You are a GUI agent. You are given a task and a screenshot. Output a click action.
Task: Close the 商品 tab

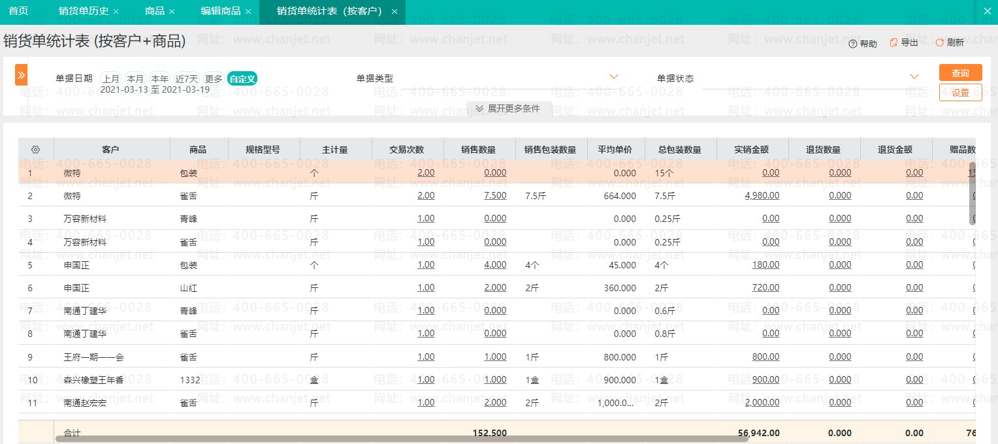pos(172,12)
